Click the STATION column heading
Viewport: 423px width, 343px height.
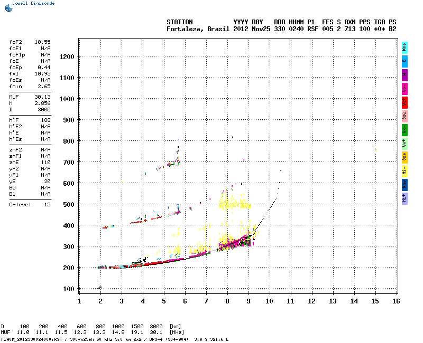pos(180,22)
